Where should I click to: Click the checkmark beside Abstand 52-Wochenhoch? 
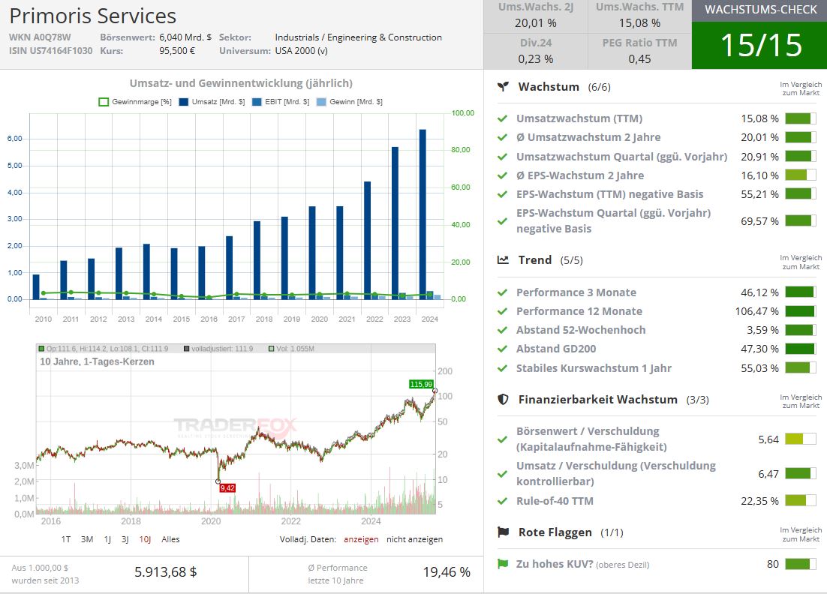tap(502, 331)
